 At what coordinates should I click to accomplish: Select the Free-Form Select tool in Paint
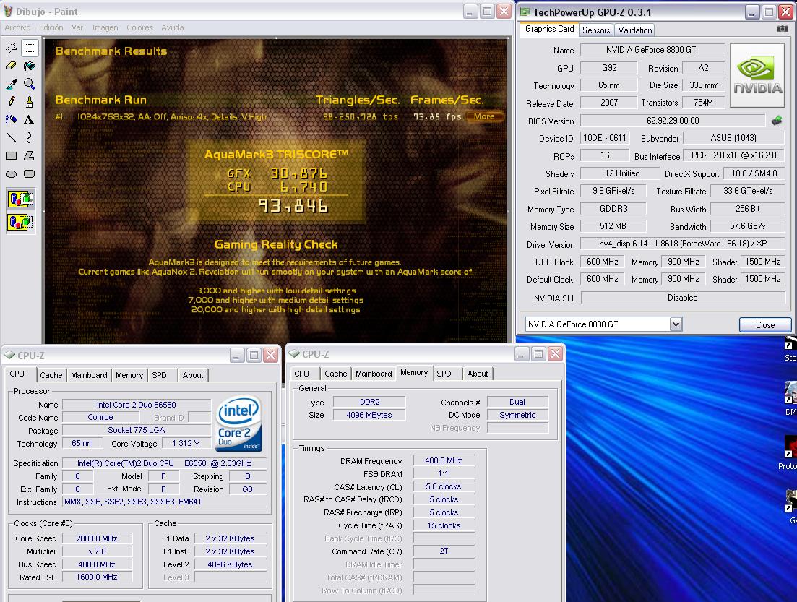[12, 48]
